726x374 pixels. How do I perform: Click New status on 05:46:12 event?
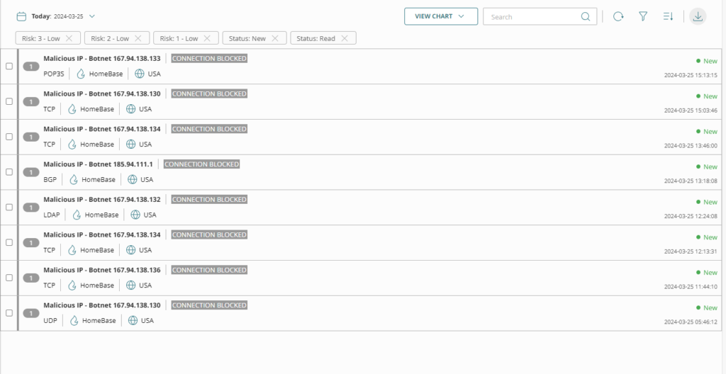point(707,308)
